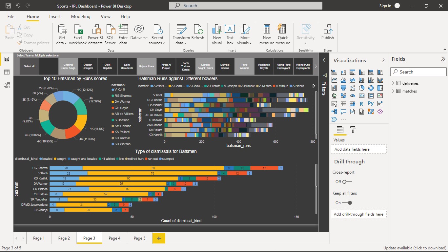
Task: Add the Power Apps visual
Action: tap(380, 112)
